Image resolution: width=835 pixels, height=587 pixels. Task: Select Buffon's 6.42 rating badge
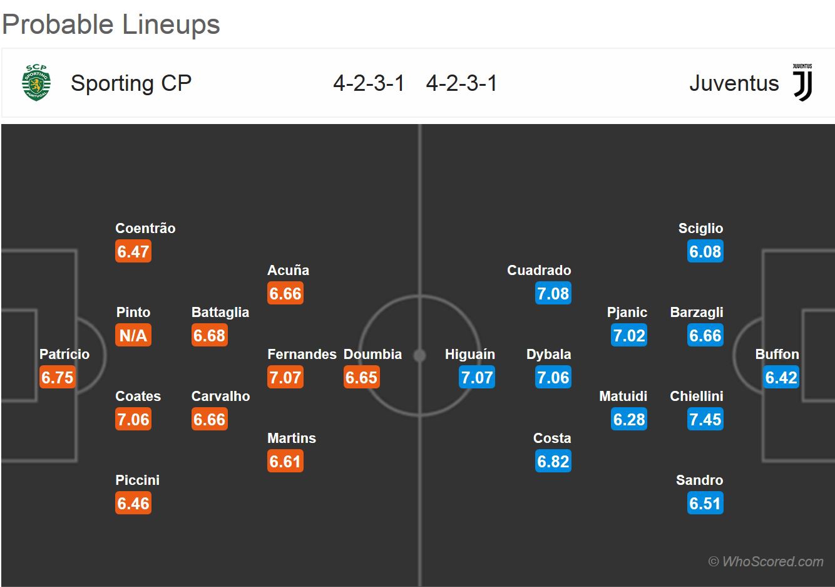[x=781, y=378]
